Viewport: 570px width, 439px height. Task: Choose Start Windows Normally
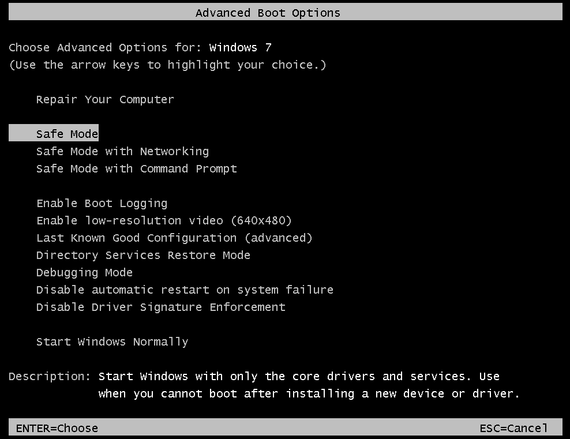coord(112,342)
